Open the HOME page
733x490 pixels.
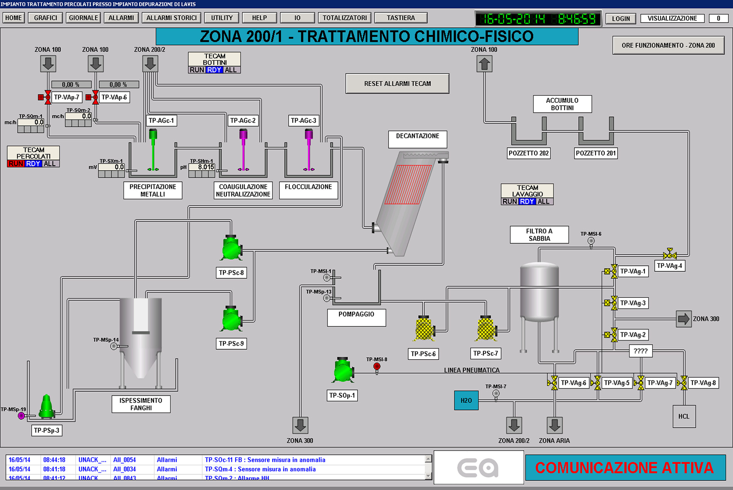(14, 18)
